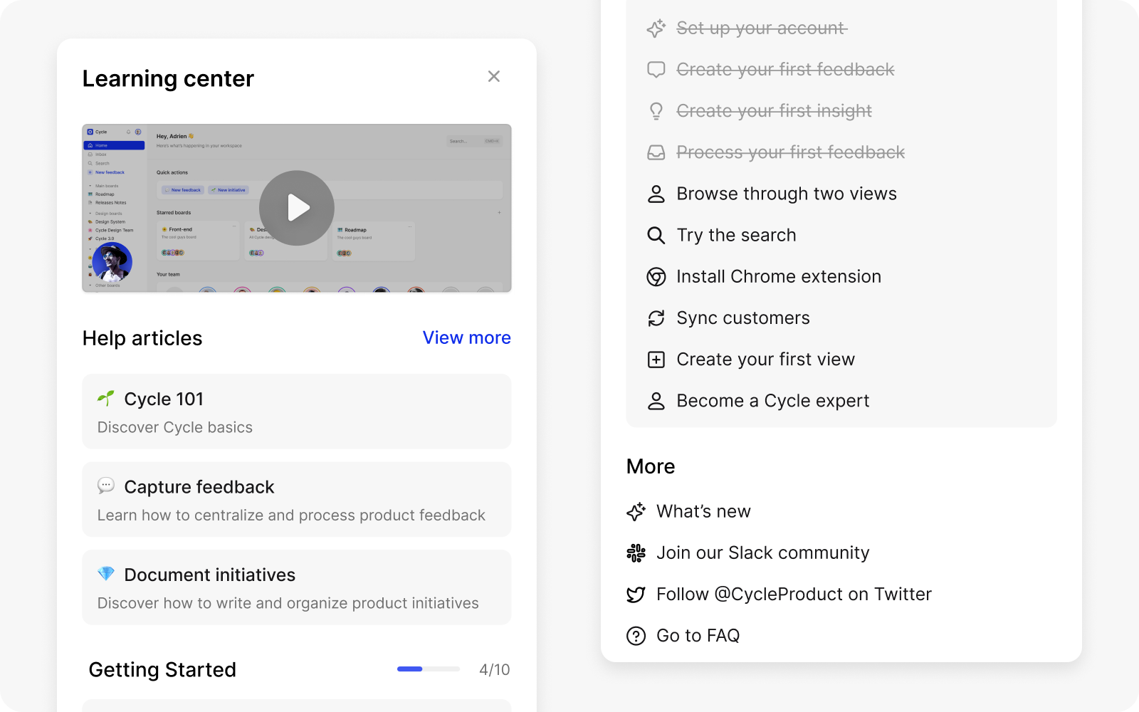The image size is (1139, 712).
Task: Click the More section heading
Action: click(651, 466)
